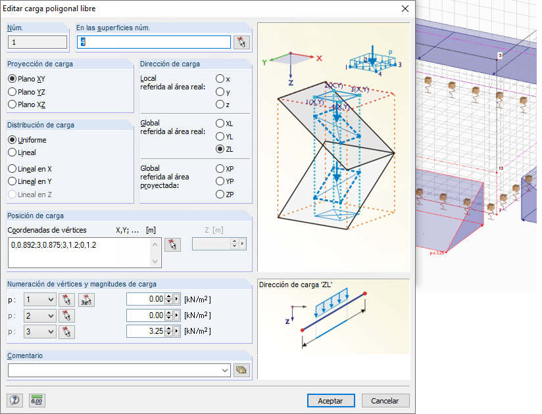The image size is (542, 414).
Task: Click stepper of first 0.00 load value
Action: click(168, 299)
